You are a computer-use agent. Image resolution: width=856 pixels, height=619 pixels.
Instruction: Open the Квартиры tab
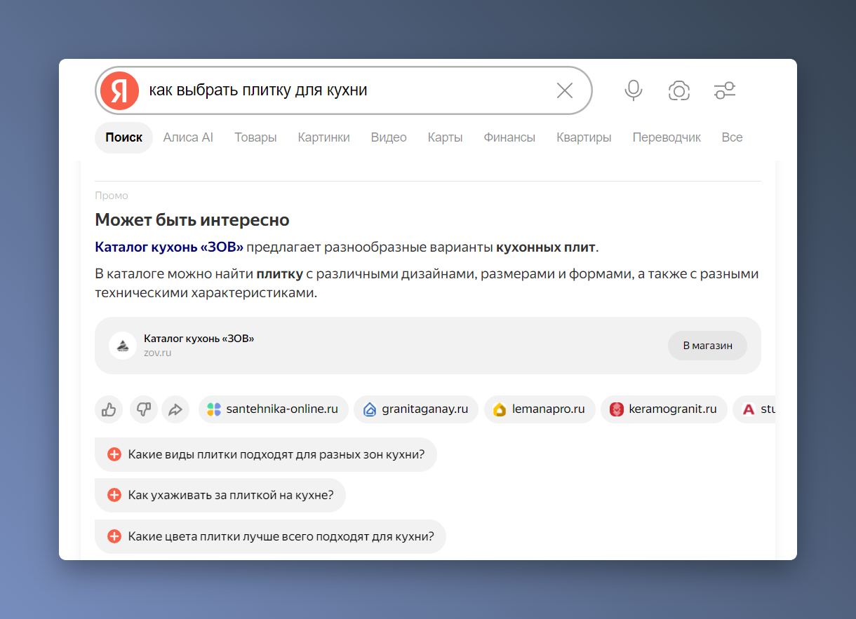[x=584, y=137]
